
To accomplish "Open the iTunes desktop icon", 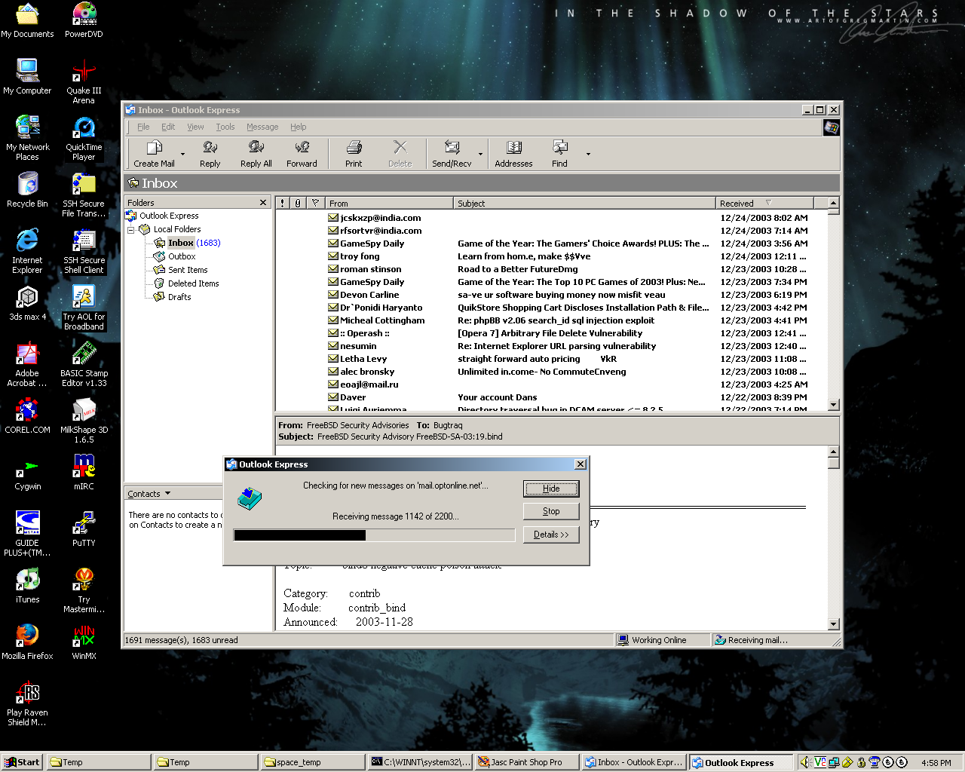I will click(28, 585).
